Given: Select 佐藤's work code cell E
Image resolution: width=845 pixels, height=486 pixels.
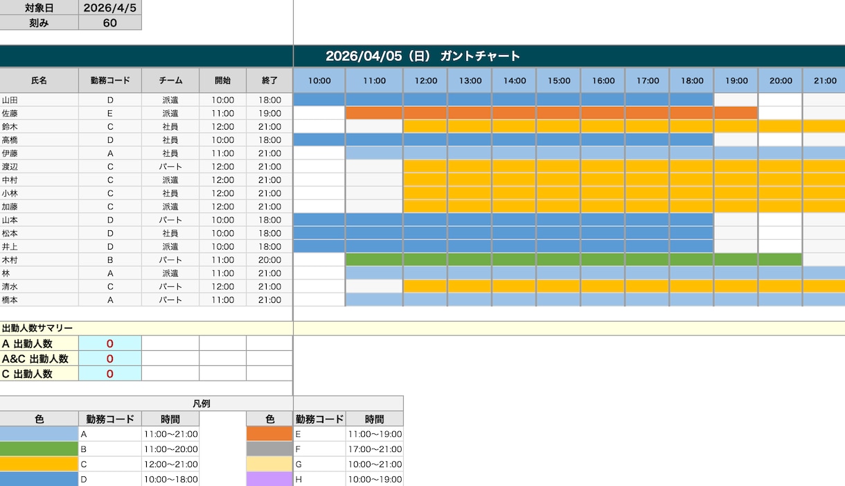Looking at the screenshot, I should tap(110, 113).
